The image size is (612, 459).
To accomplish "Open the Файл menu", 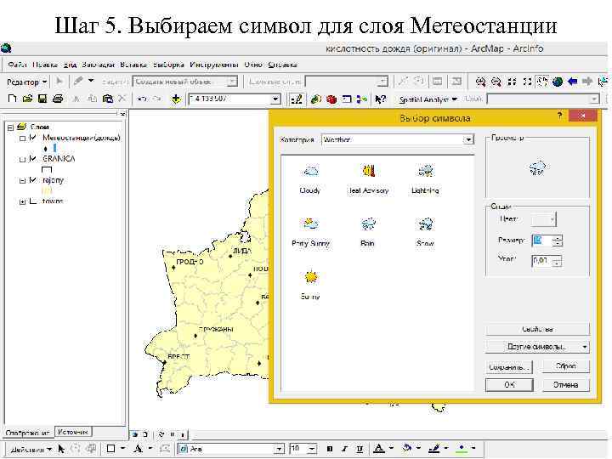I will tap(17, 65).
